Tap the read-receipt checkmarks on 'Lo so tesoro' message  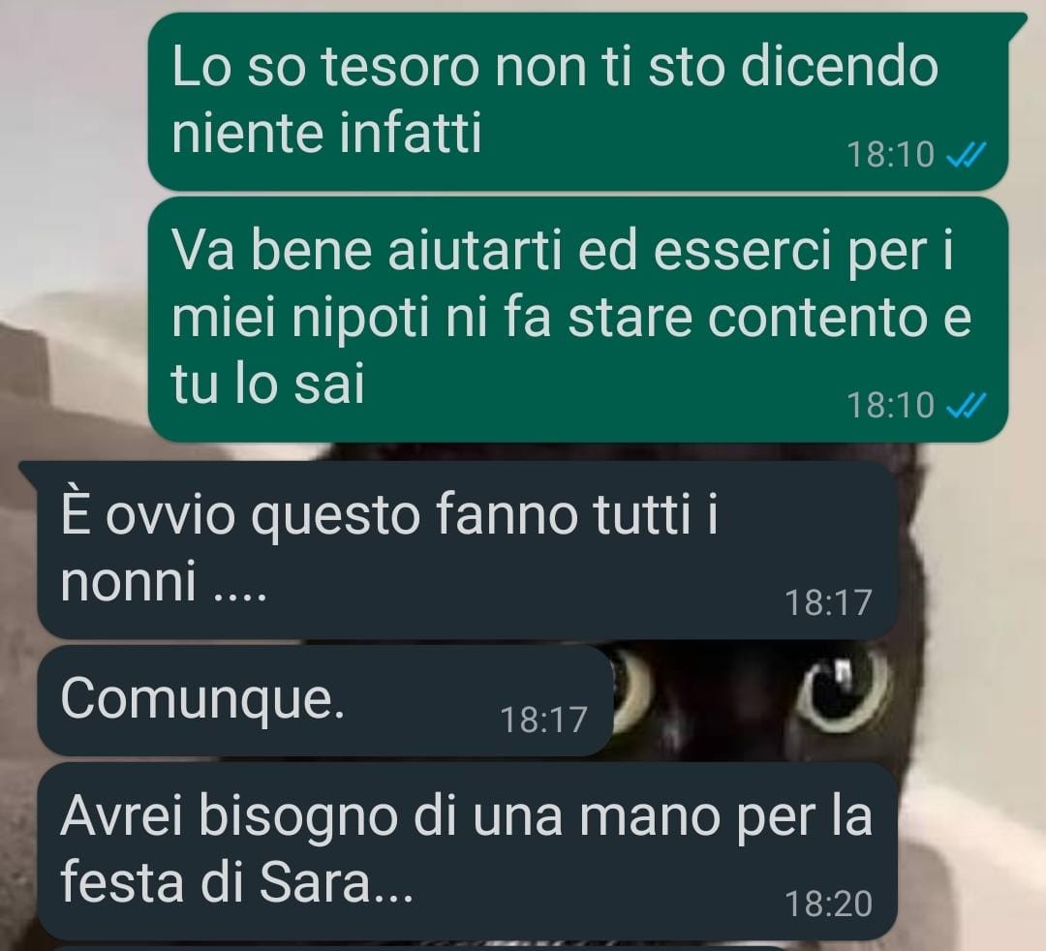[967, 155]
